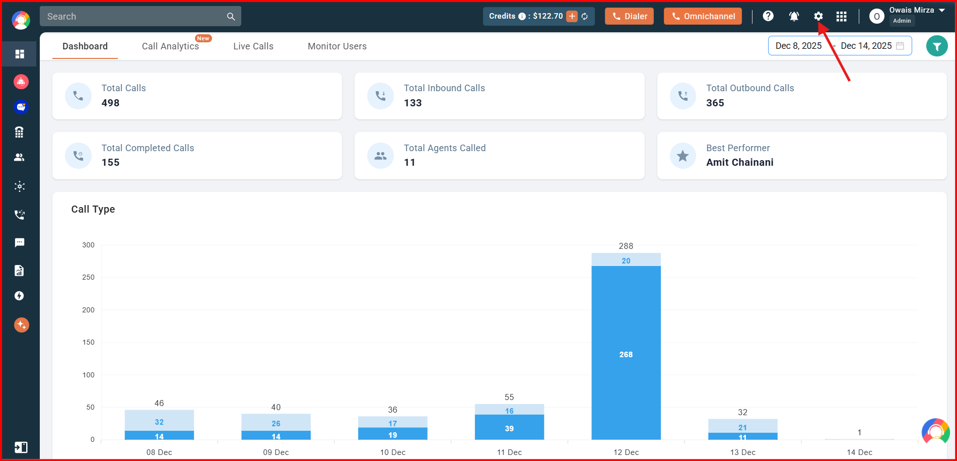Click the Call Type chart title
Image resolution: width=957 pixels, height=461 pixels.
93,209
